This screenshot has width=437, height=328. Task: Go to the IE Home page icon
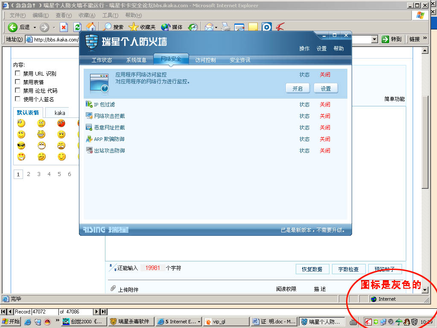[x=90, y=27]
